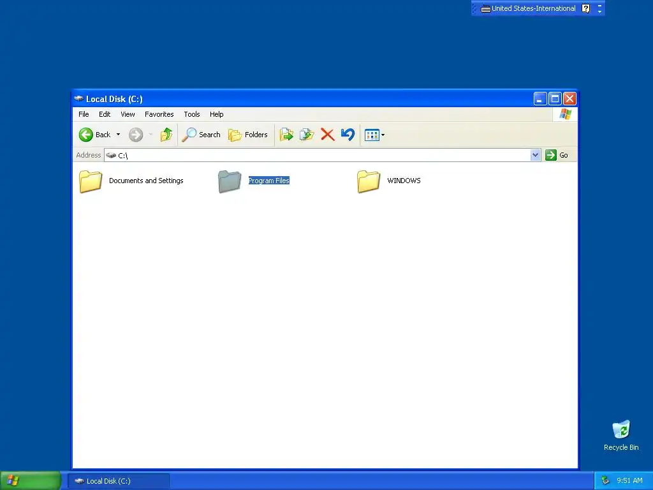The height and width of the screenshot is (490, 653).
Task: Open the Favorites menu
Action: 159,114
